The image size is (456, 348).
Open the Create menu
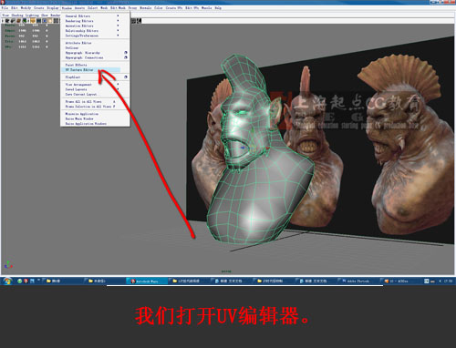coord(39,8)
